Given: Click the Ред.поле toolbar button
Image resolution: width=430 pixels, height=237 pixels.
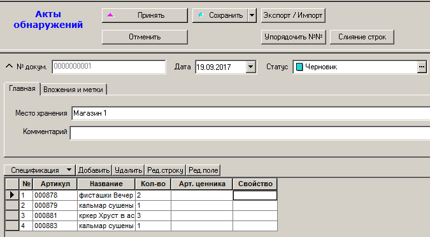Looking at the screenshot, I should point(203,170).
